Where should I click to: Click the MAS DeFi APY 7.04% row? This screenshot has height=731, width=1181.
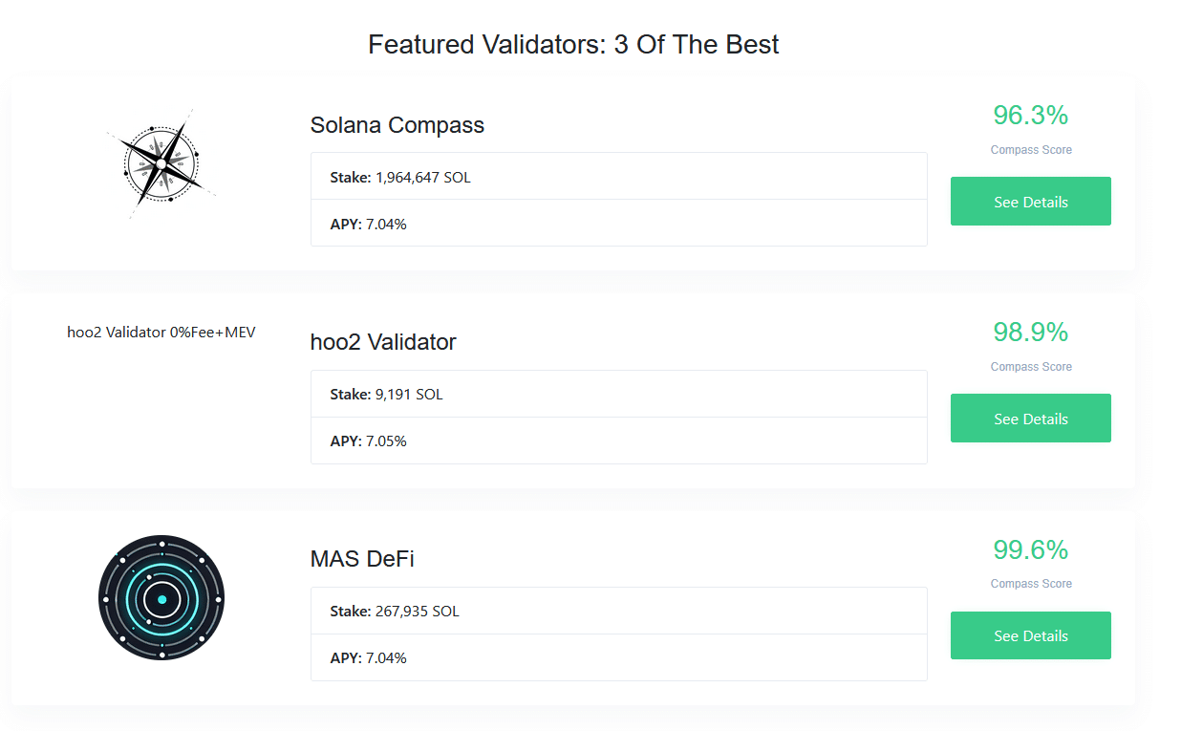[x=619, y=657]
